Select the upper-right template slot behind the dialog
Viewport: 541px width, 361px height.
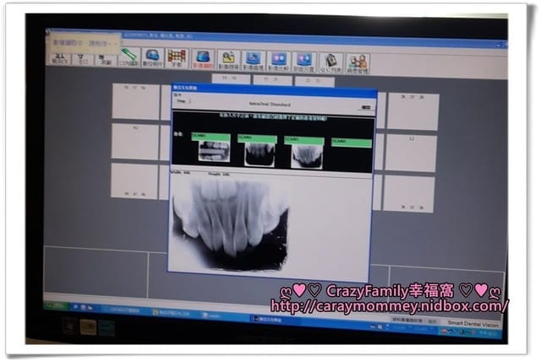(x=413, y=111)
